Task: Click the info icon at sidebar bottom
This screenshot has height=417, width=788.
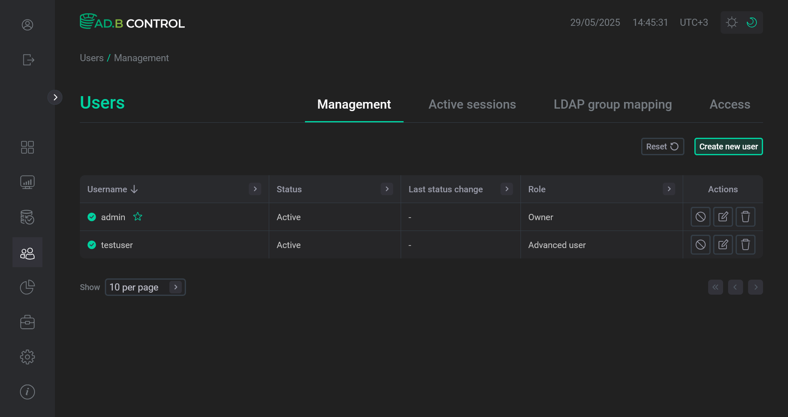Action: click(27, 392)
